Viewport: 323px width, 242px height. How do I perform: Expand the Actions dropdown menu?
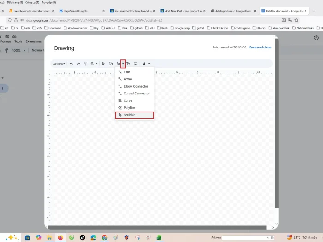coord(59,64)
